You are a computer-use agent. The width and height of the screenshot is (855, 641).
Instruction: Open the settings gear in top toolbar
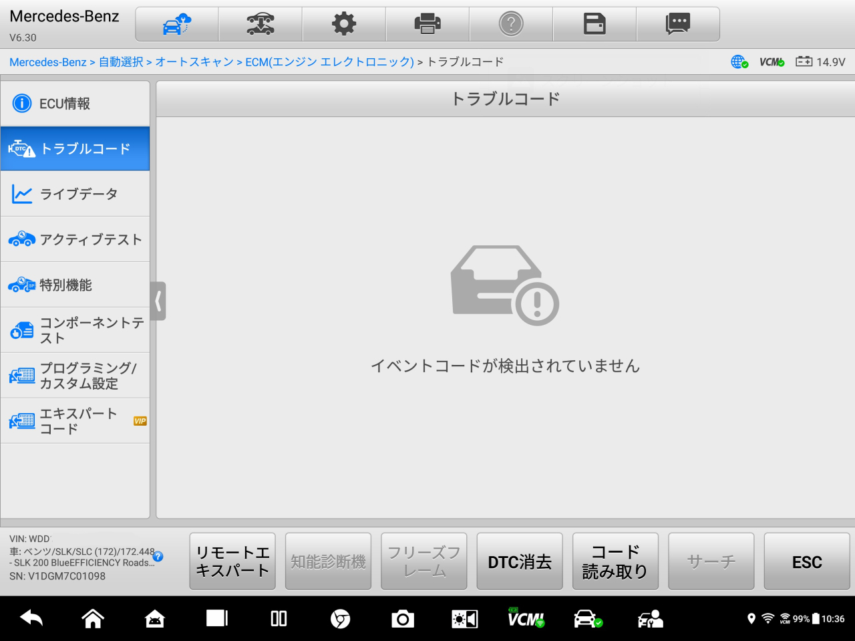pos(344,25)
